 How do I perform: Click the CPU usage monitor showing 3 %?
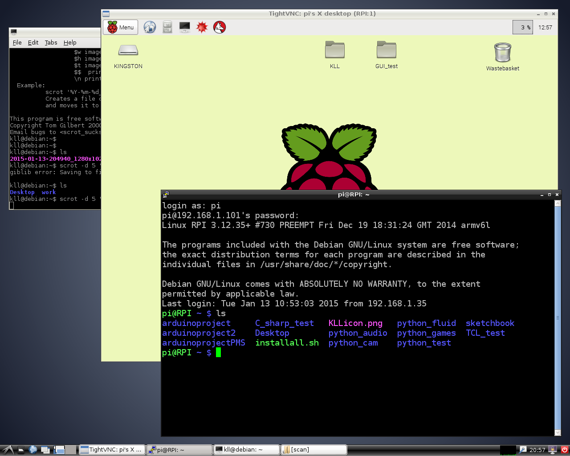523,27
